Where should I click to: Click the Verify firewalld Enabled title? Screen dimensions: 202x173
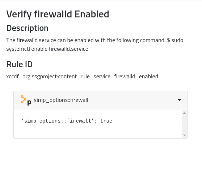click(x=58, y=14)
